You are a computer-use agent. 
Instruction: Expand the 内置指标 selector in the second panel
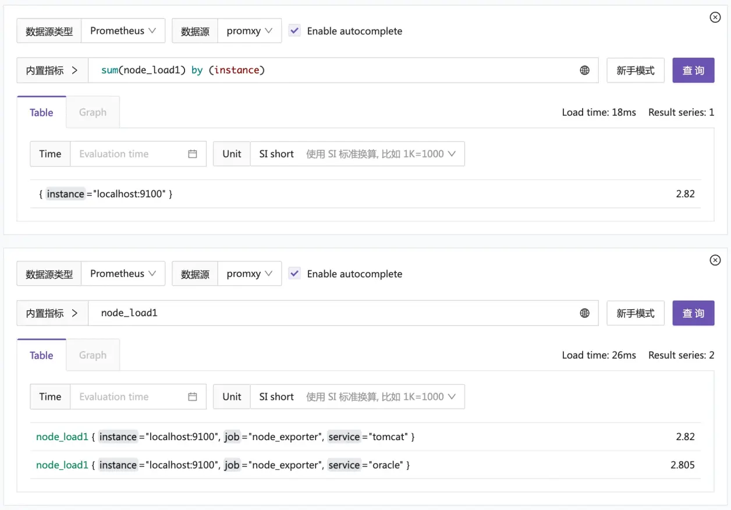click(52, 313)
